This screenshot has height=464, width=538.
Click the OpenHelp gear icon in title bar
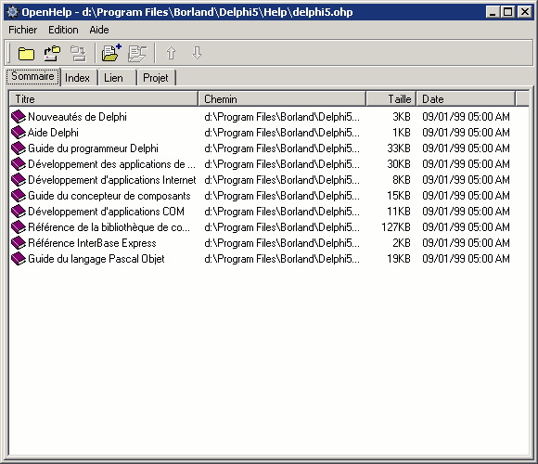point(13,12)
